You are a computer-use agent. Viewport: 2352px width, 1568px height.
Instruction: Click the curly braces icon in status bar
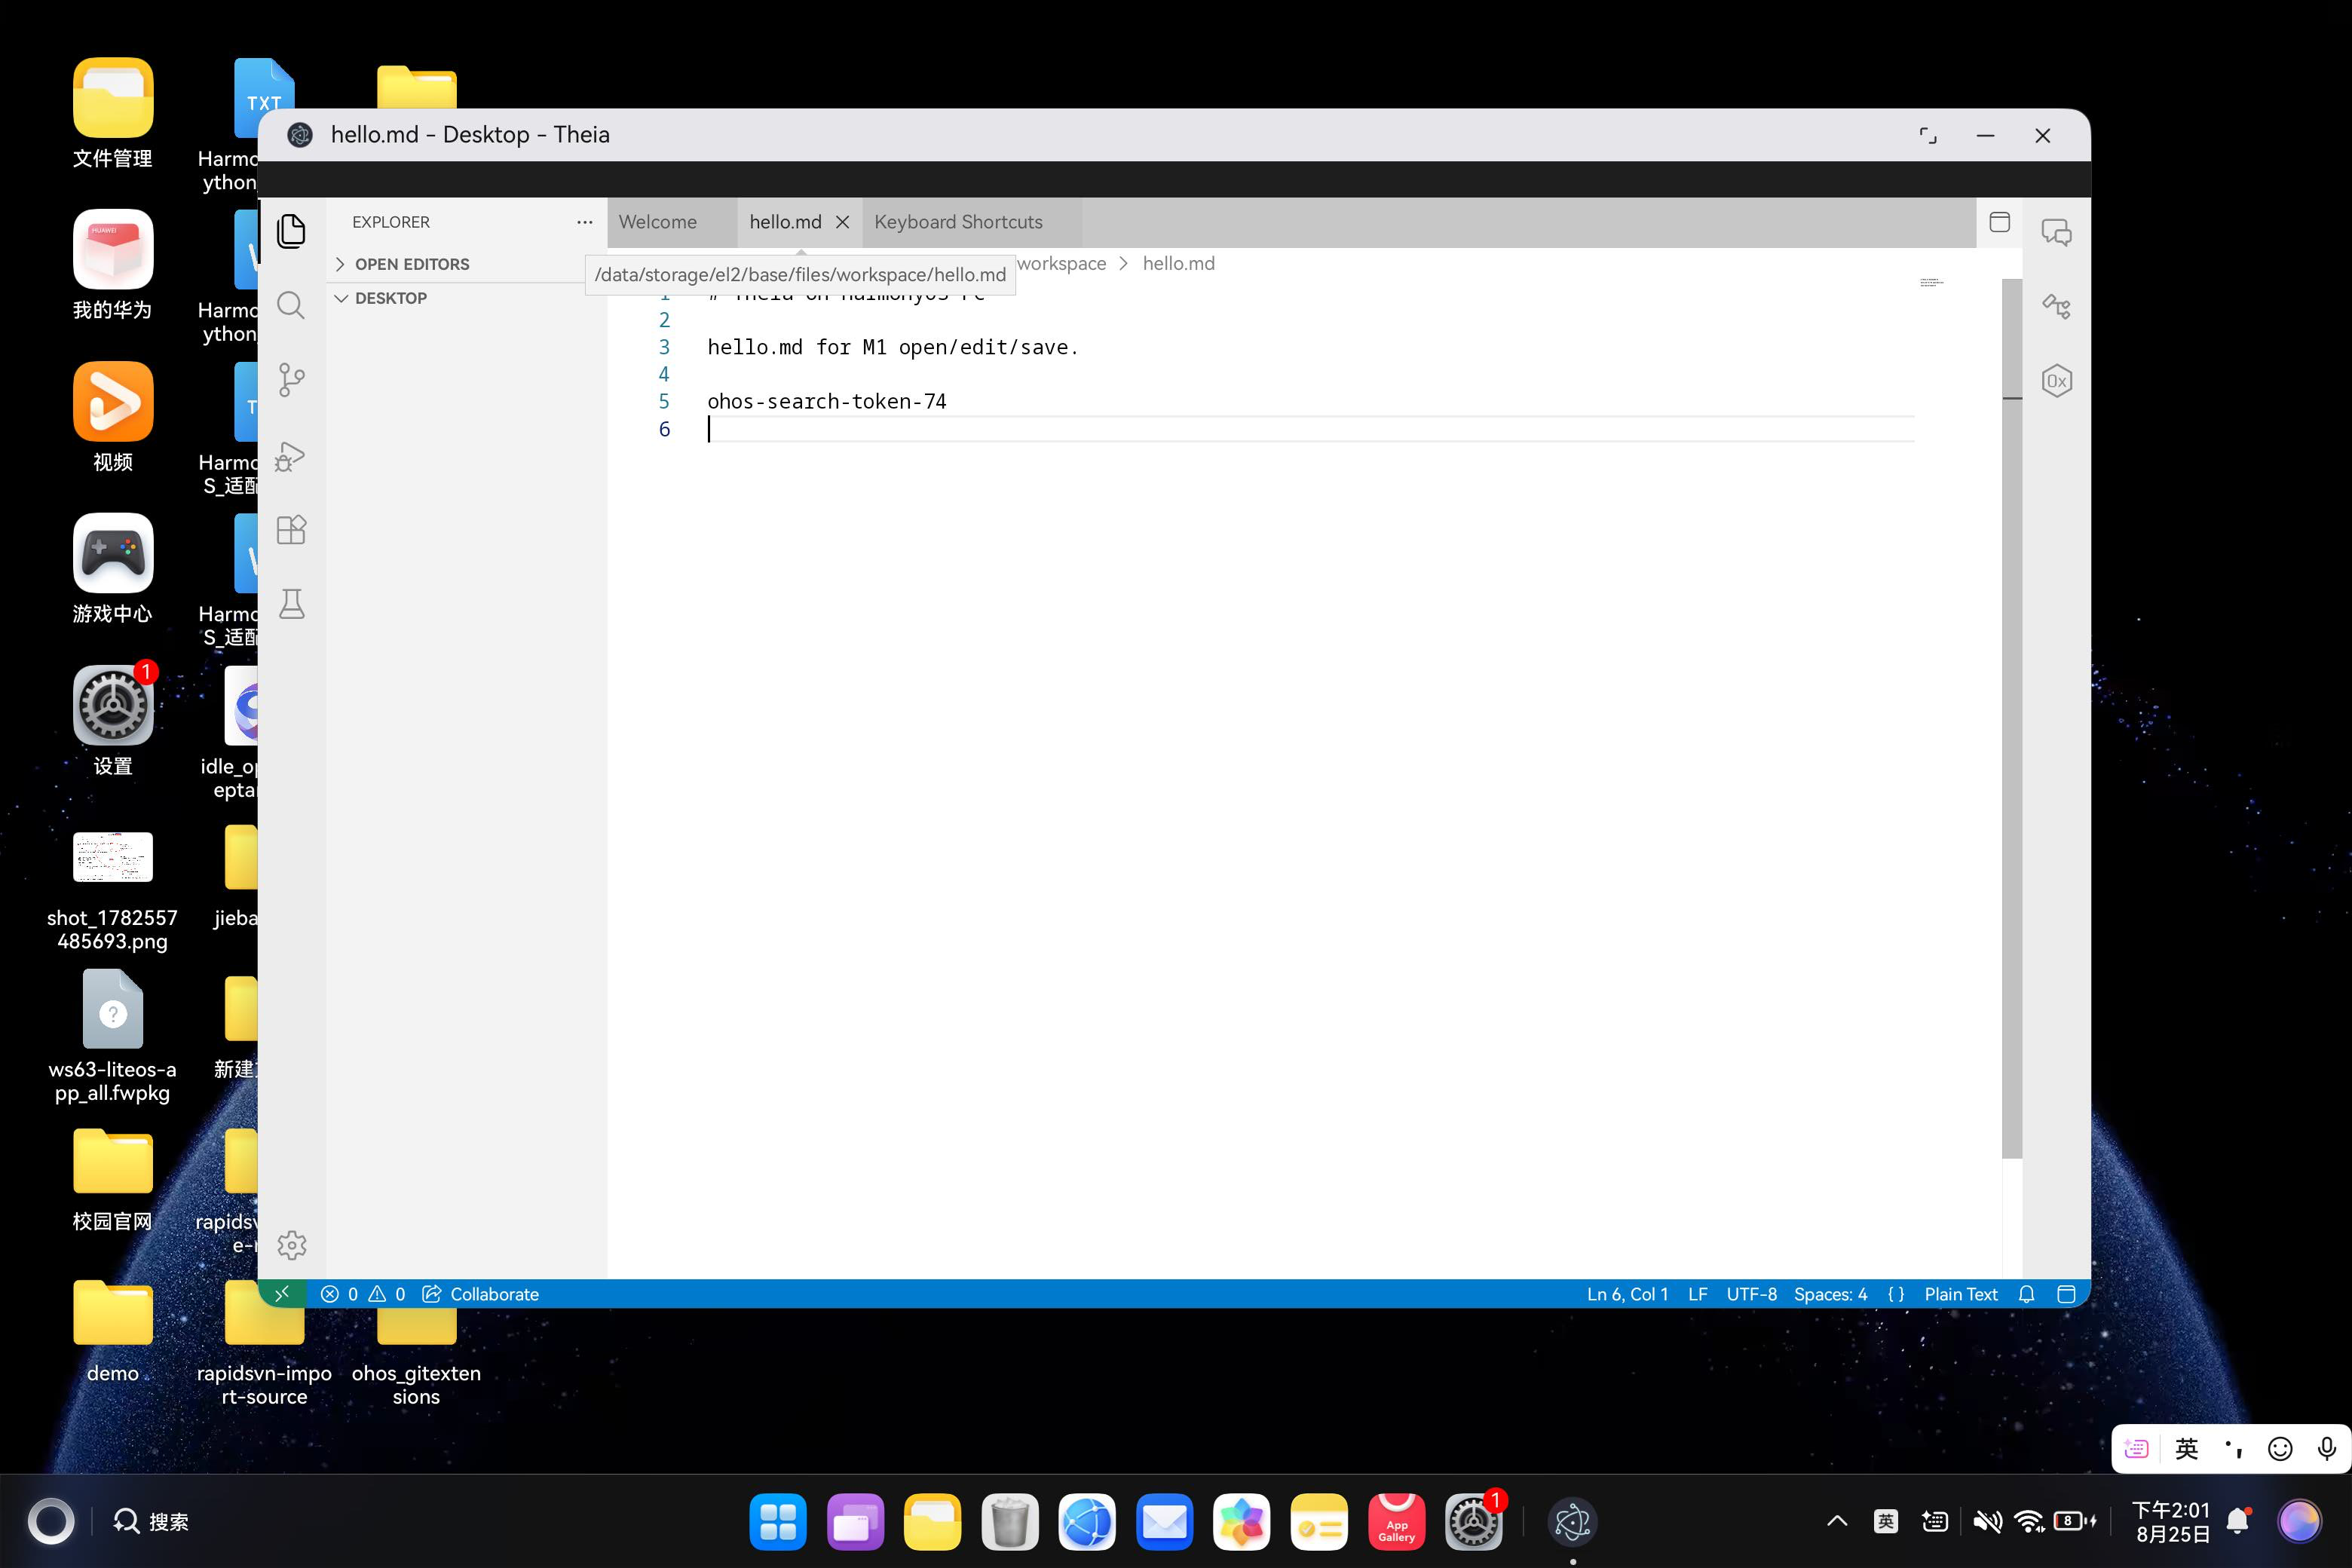pyautogui.click(x=1895, y=1294)
